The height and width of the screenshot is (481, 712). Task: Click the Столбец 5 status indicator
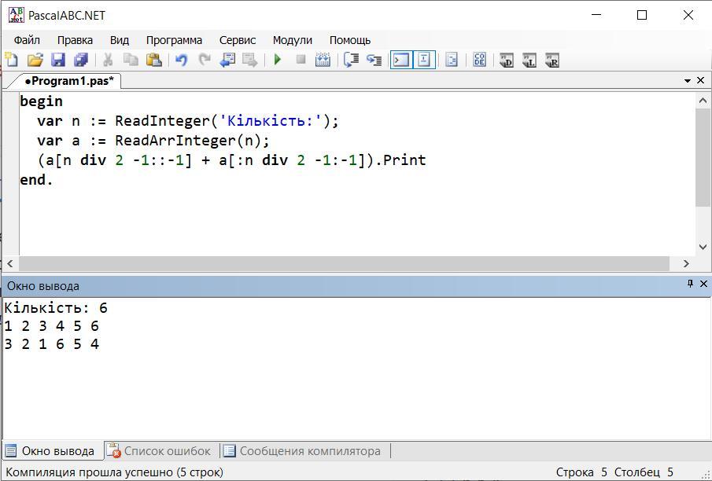click(644, 472)
